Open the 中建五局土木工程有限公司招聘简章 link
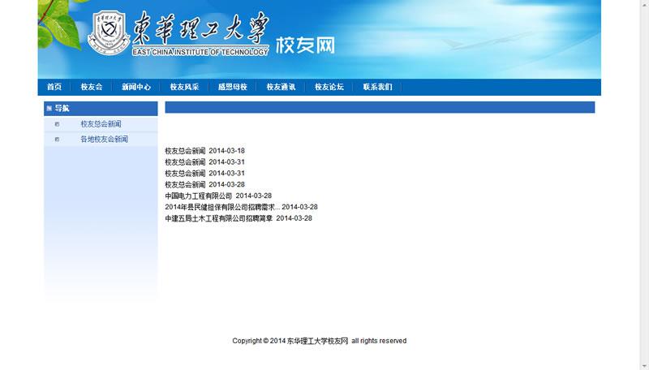The image size is (649, 370). tap(218, 218)
